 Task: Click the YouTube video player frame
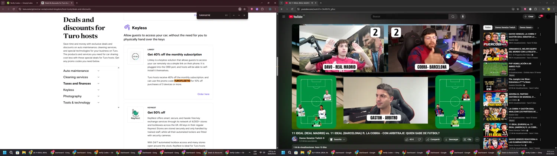[x=386, y=77]
